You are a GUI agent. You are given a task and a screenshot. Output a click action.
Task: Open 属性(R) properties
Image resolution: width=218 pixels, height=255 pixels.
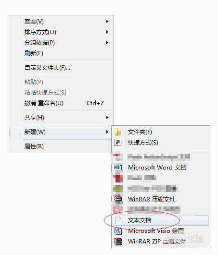coord(61,146)
